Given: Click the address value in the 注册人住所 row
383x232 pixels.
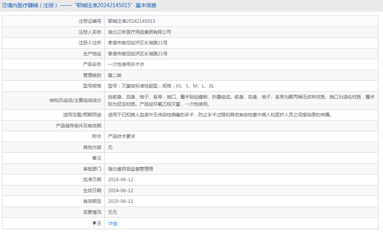Looking at the screenshot, I should click(x=138, y=43).
